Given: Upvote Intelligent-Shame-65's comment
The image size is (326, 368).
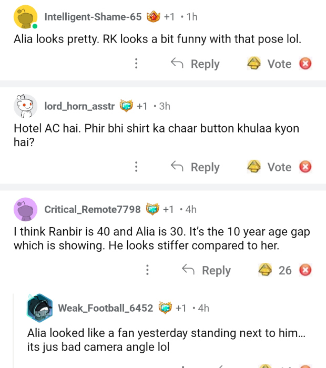Looking at the screenshot, I should [255, 64].
